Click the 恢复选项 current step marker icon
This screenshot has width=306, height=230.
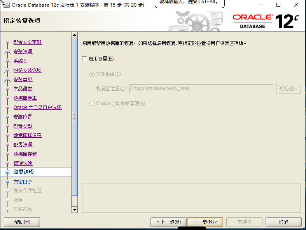pyautogui.click(x=8, y=172)
